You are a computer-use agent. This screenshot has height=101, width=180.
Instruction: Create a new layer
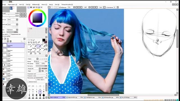[x=5, y=39]
